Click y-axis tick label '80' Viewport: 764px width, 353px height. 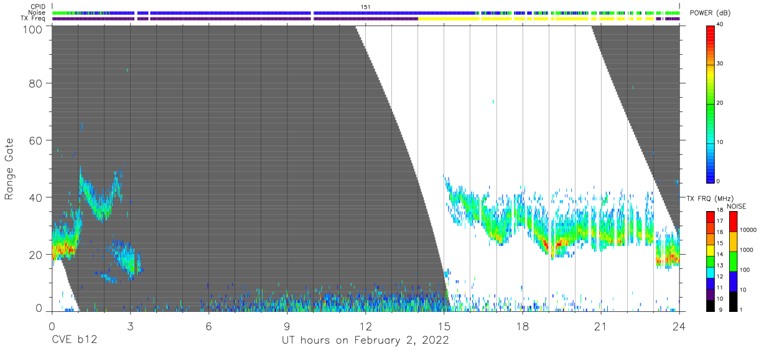tap(35, 83)
